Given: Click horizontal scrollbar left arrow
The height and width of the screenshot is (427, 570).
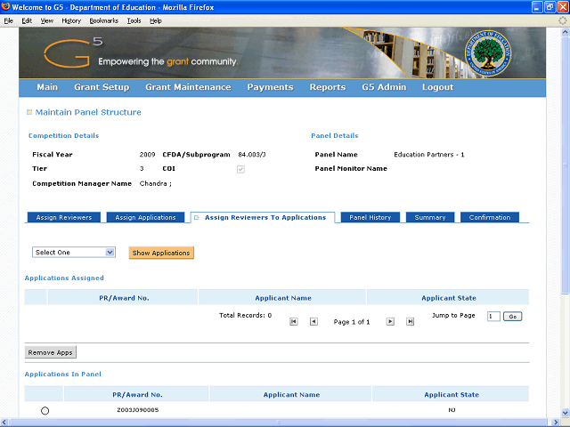Looking at the screenshot, I should tap(4, 423).
